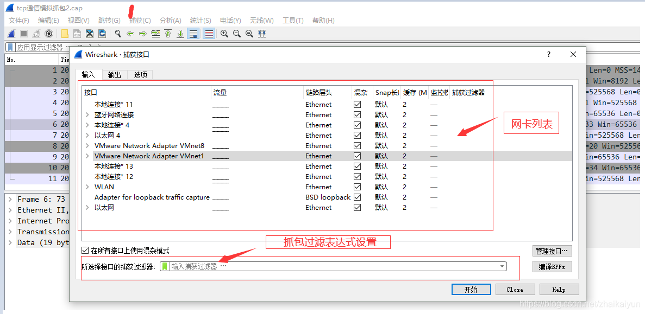
Task: Click the start capture shark fin icon
Action: pos(12,34)
